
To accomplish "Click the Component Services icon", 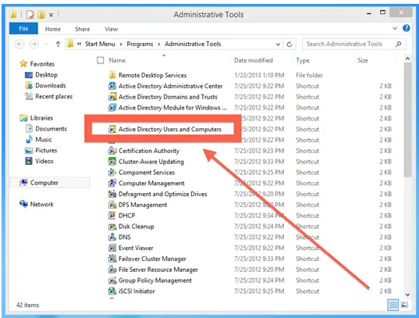I will (112, 173).
